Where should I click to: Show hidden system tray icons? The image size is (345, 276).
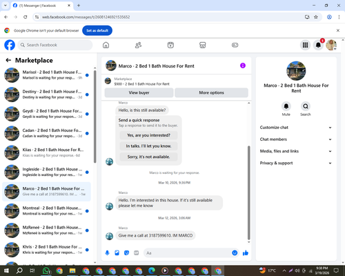click(284, 270)
